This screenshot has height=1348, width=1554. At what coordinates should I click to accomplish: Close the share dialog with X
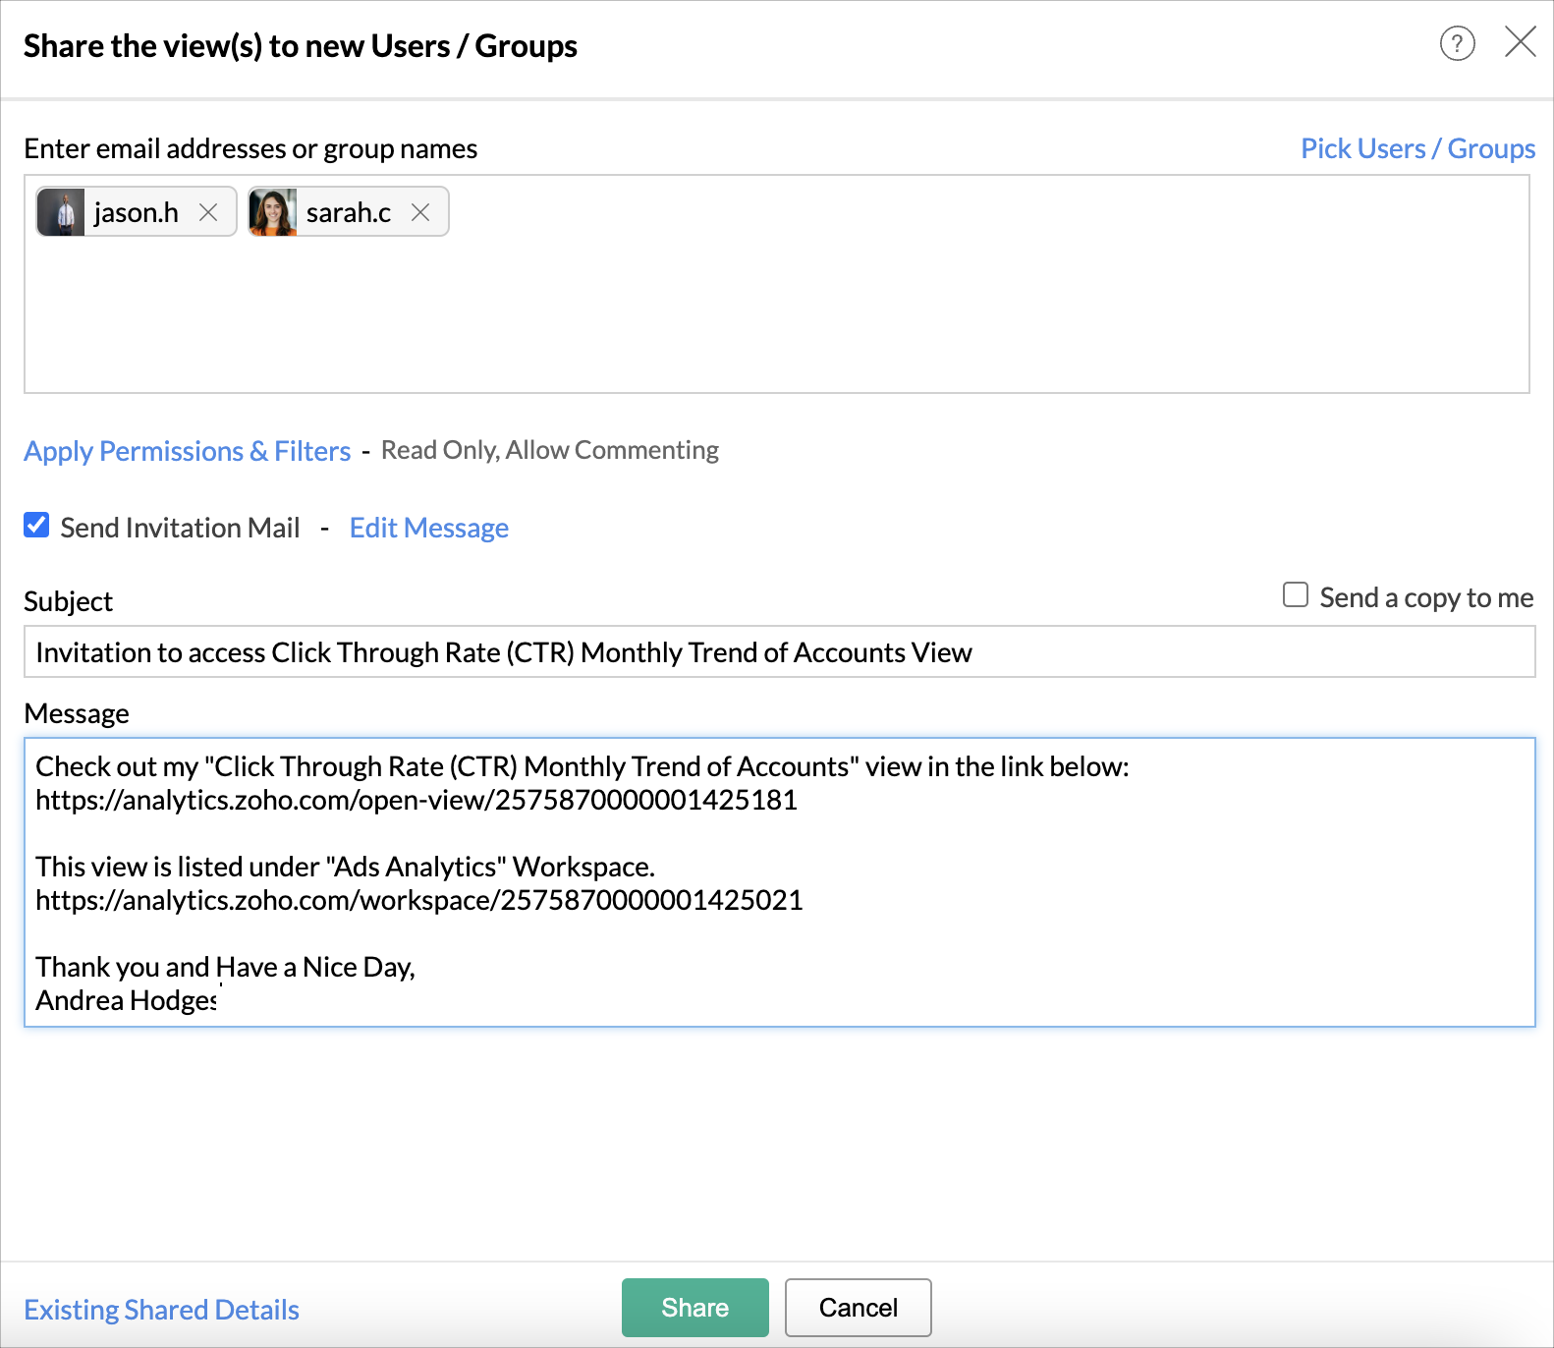(1520, 42)
